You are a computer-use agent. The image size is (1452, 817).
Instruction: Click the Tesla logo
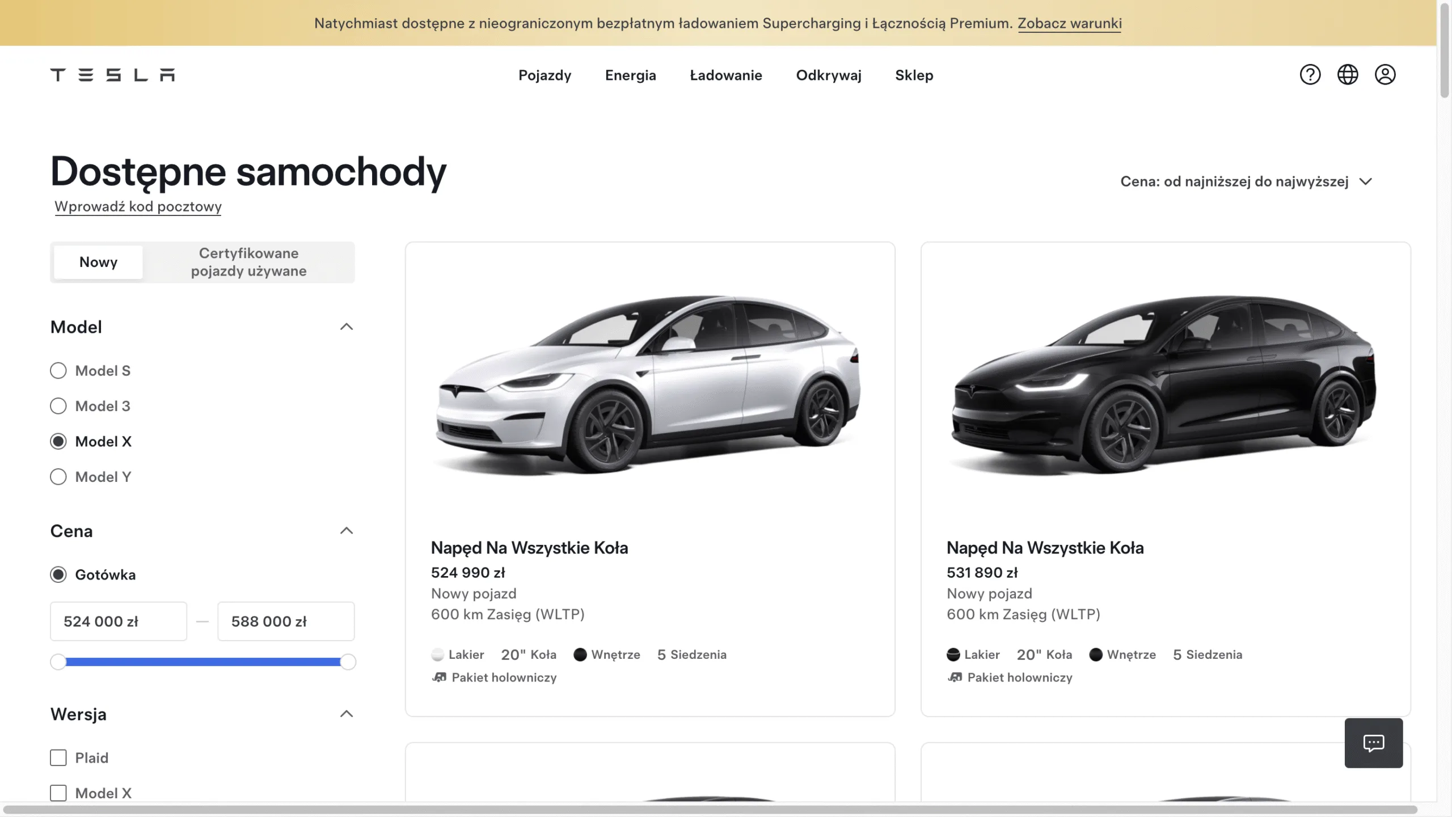click(x=112, y=75)
